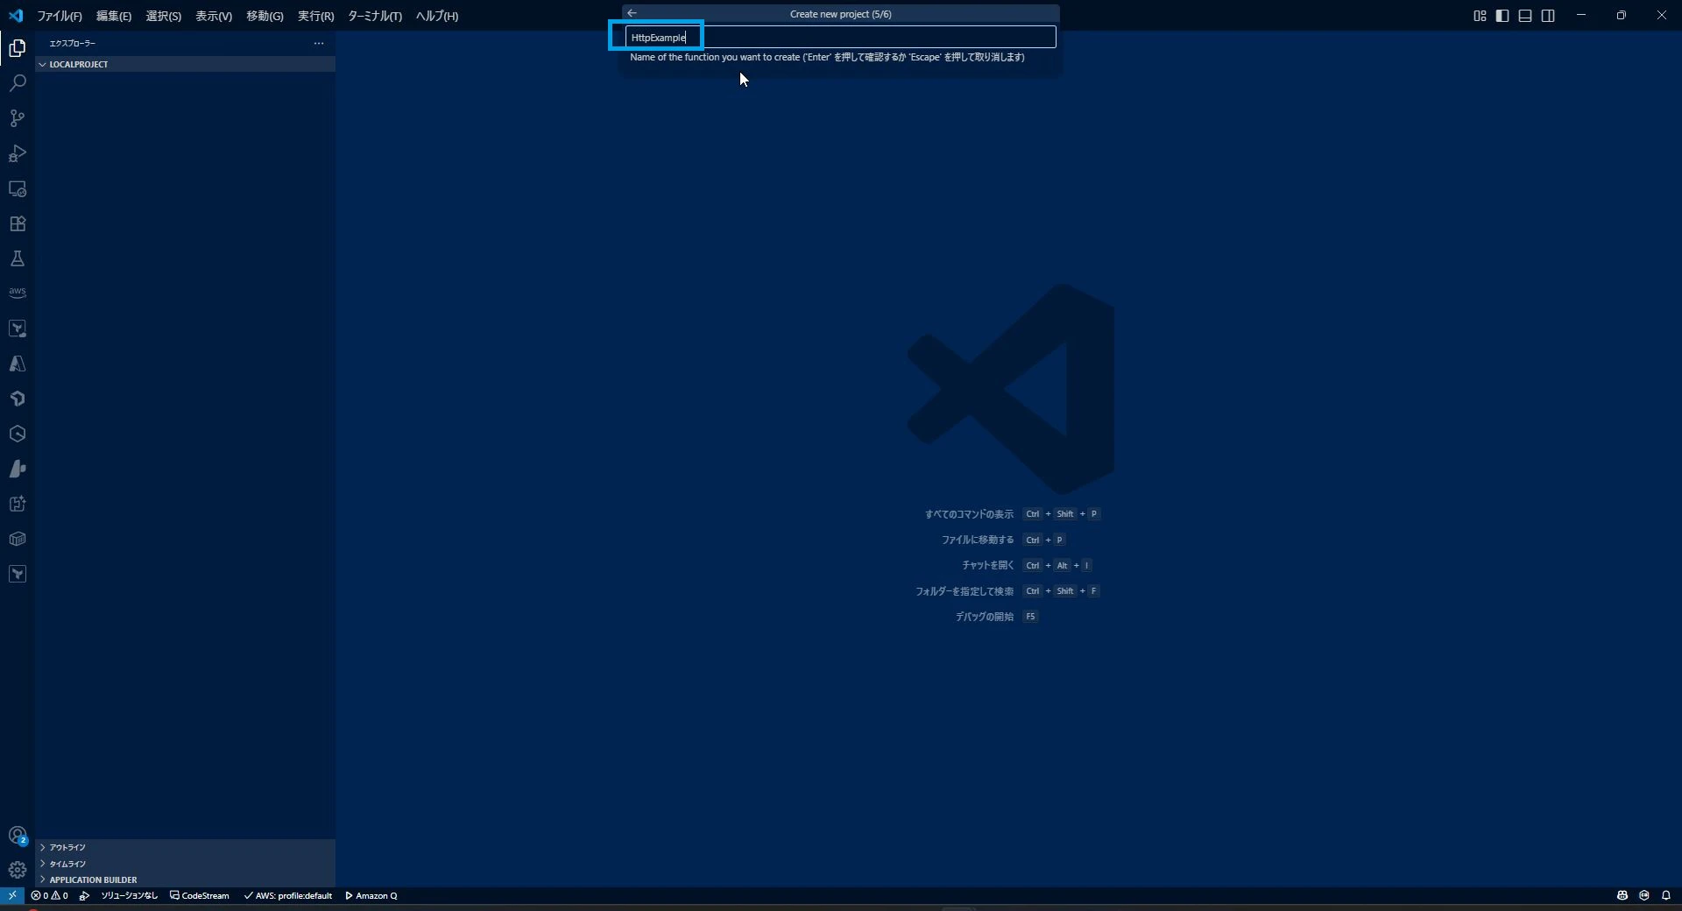Click the CodeStream status bar item

point(200,895)
